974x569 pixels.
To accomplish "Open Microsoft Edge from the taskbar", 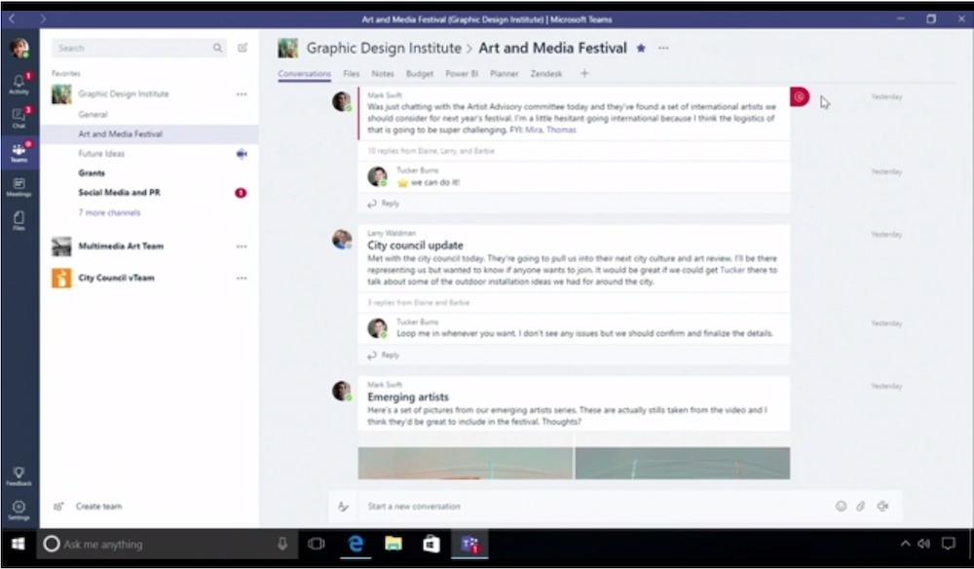I will point(356,544).
